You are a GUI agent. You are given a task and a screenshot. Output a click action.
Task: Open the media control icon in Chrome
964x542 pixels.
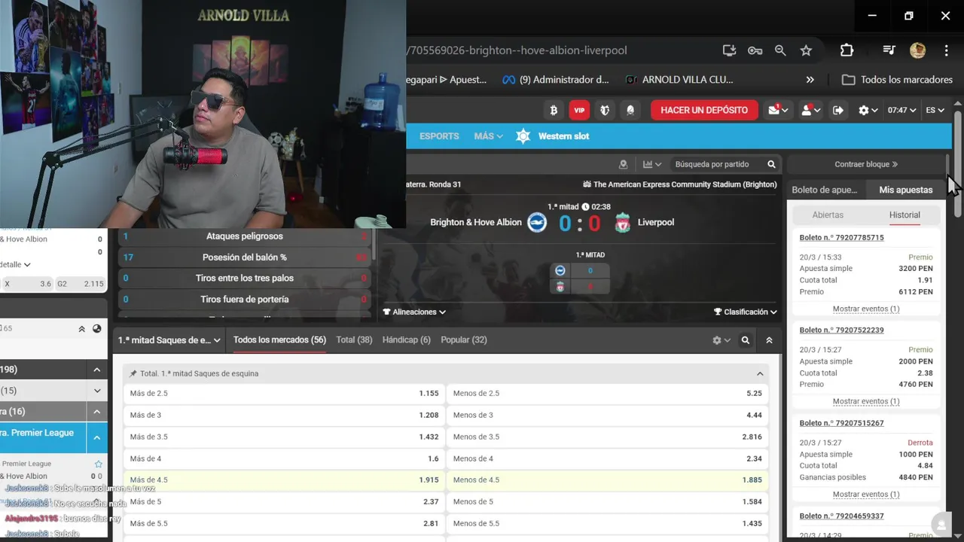pyautogui.click(x=889, y=50)
